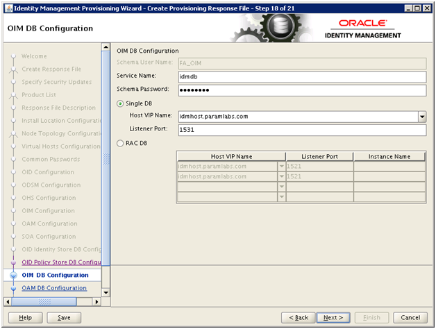This screenshot has height=329, width=436.
Task: Select the RAC DB radio button
Action: pyautogui.click(x=120, y=143)
